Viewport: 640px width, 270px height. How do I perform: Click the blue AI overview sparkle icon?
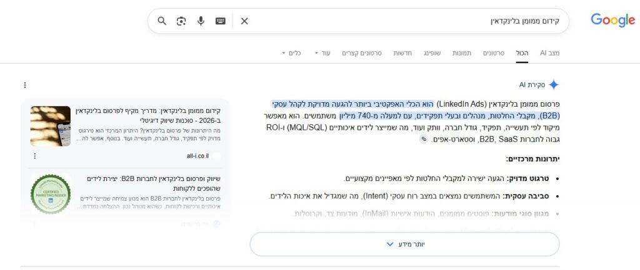click(554, 85)
